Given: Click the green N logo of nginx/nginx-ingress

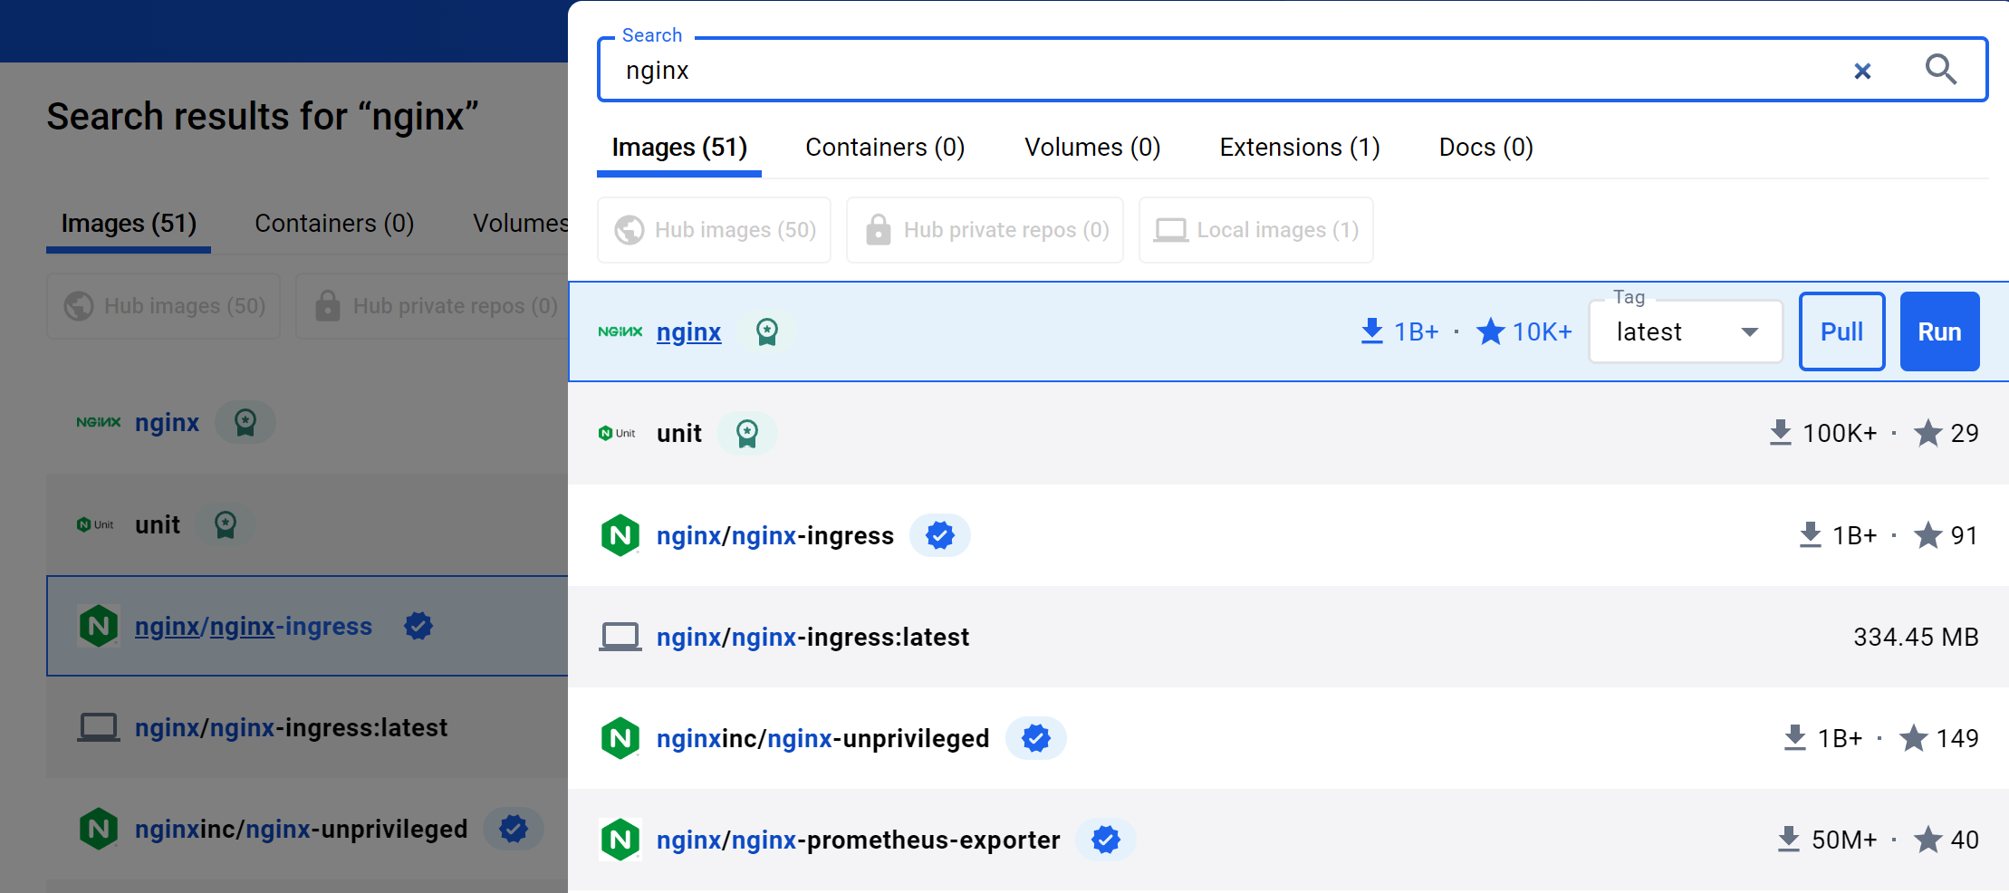Looking at the screenshot, I should tap(620, 535).
